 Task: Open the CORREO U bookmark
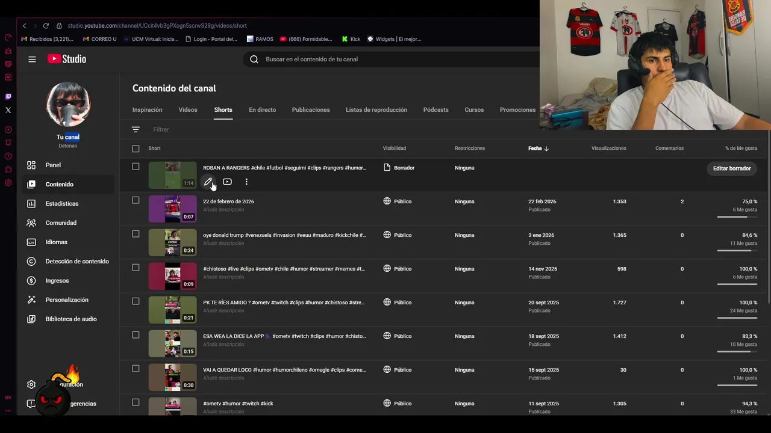pyautogui.click(x=99, y=39)
